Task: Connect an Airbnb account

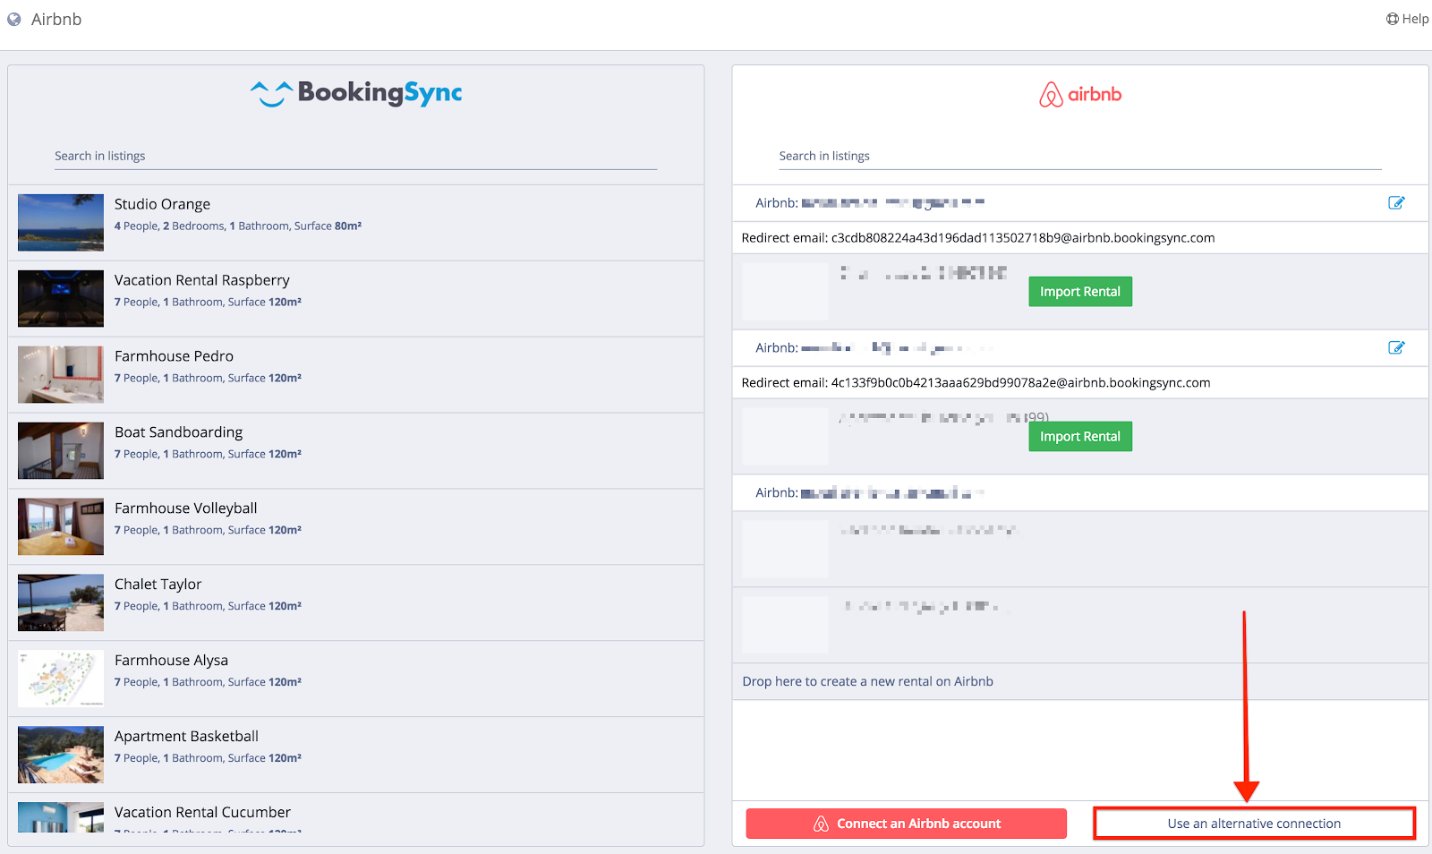Action: click(906, 824)
